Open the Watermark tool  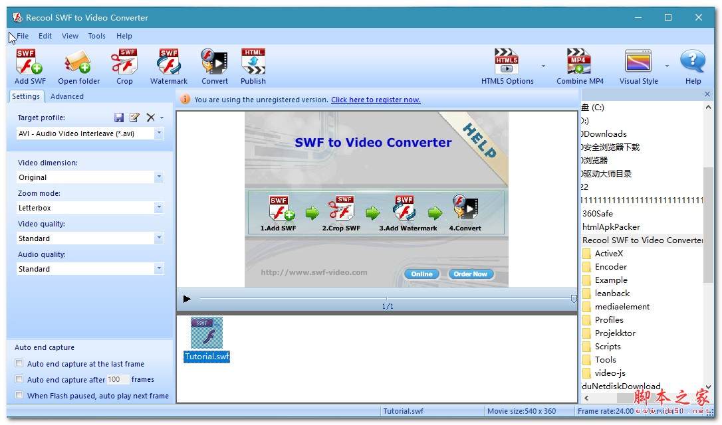click(168, 62)
